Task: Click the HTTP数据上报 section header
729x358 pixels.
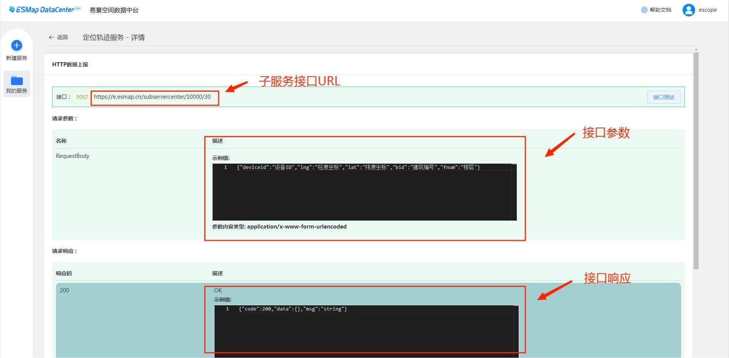Action: coord(70,65)
